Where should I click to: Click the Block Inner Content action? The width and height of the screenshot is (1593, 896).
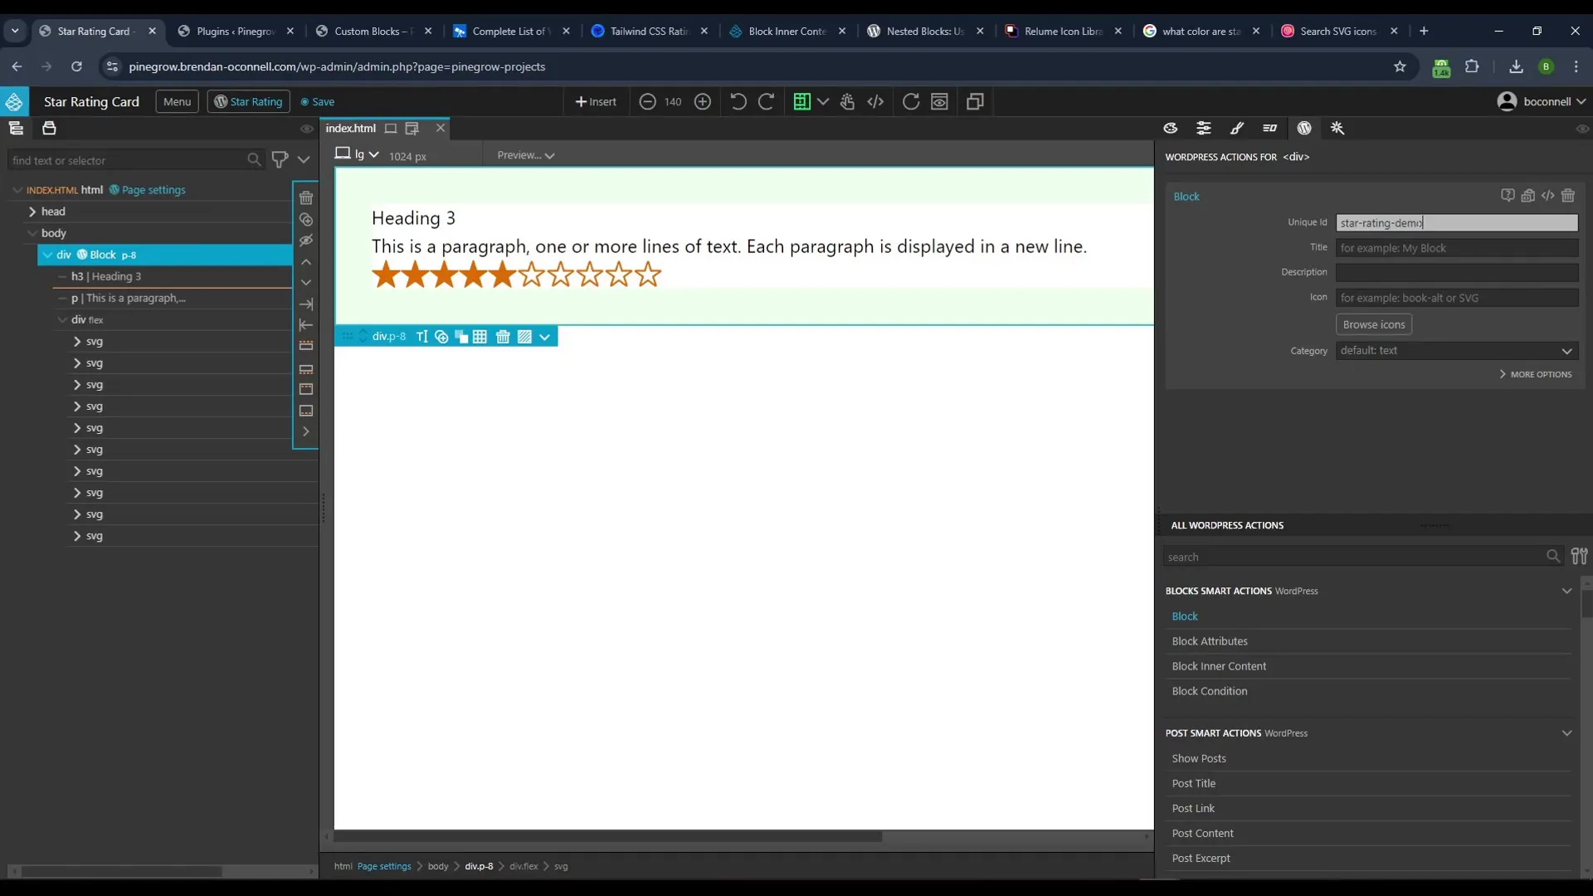click(x=1219, y=665)
